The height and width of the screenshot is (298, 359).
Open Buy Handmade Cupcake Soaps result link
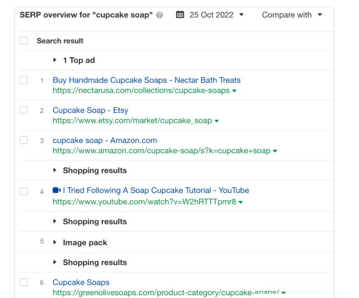point(146,80)
